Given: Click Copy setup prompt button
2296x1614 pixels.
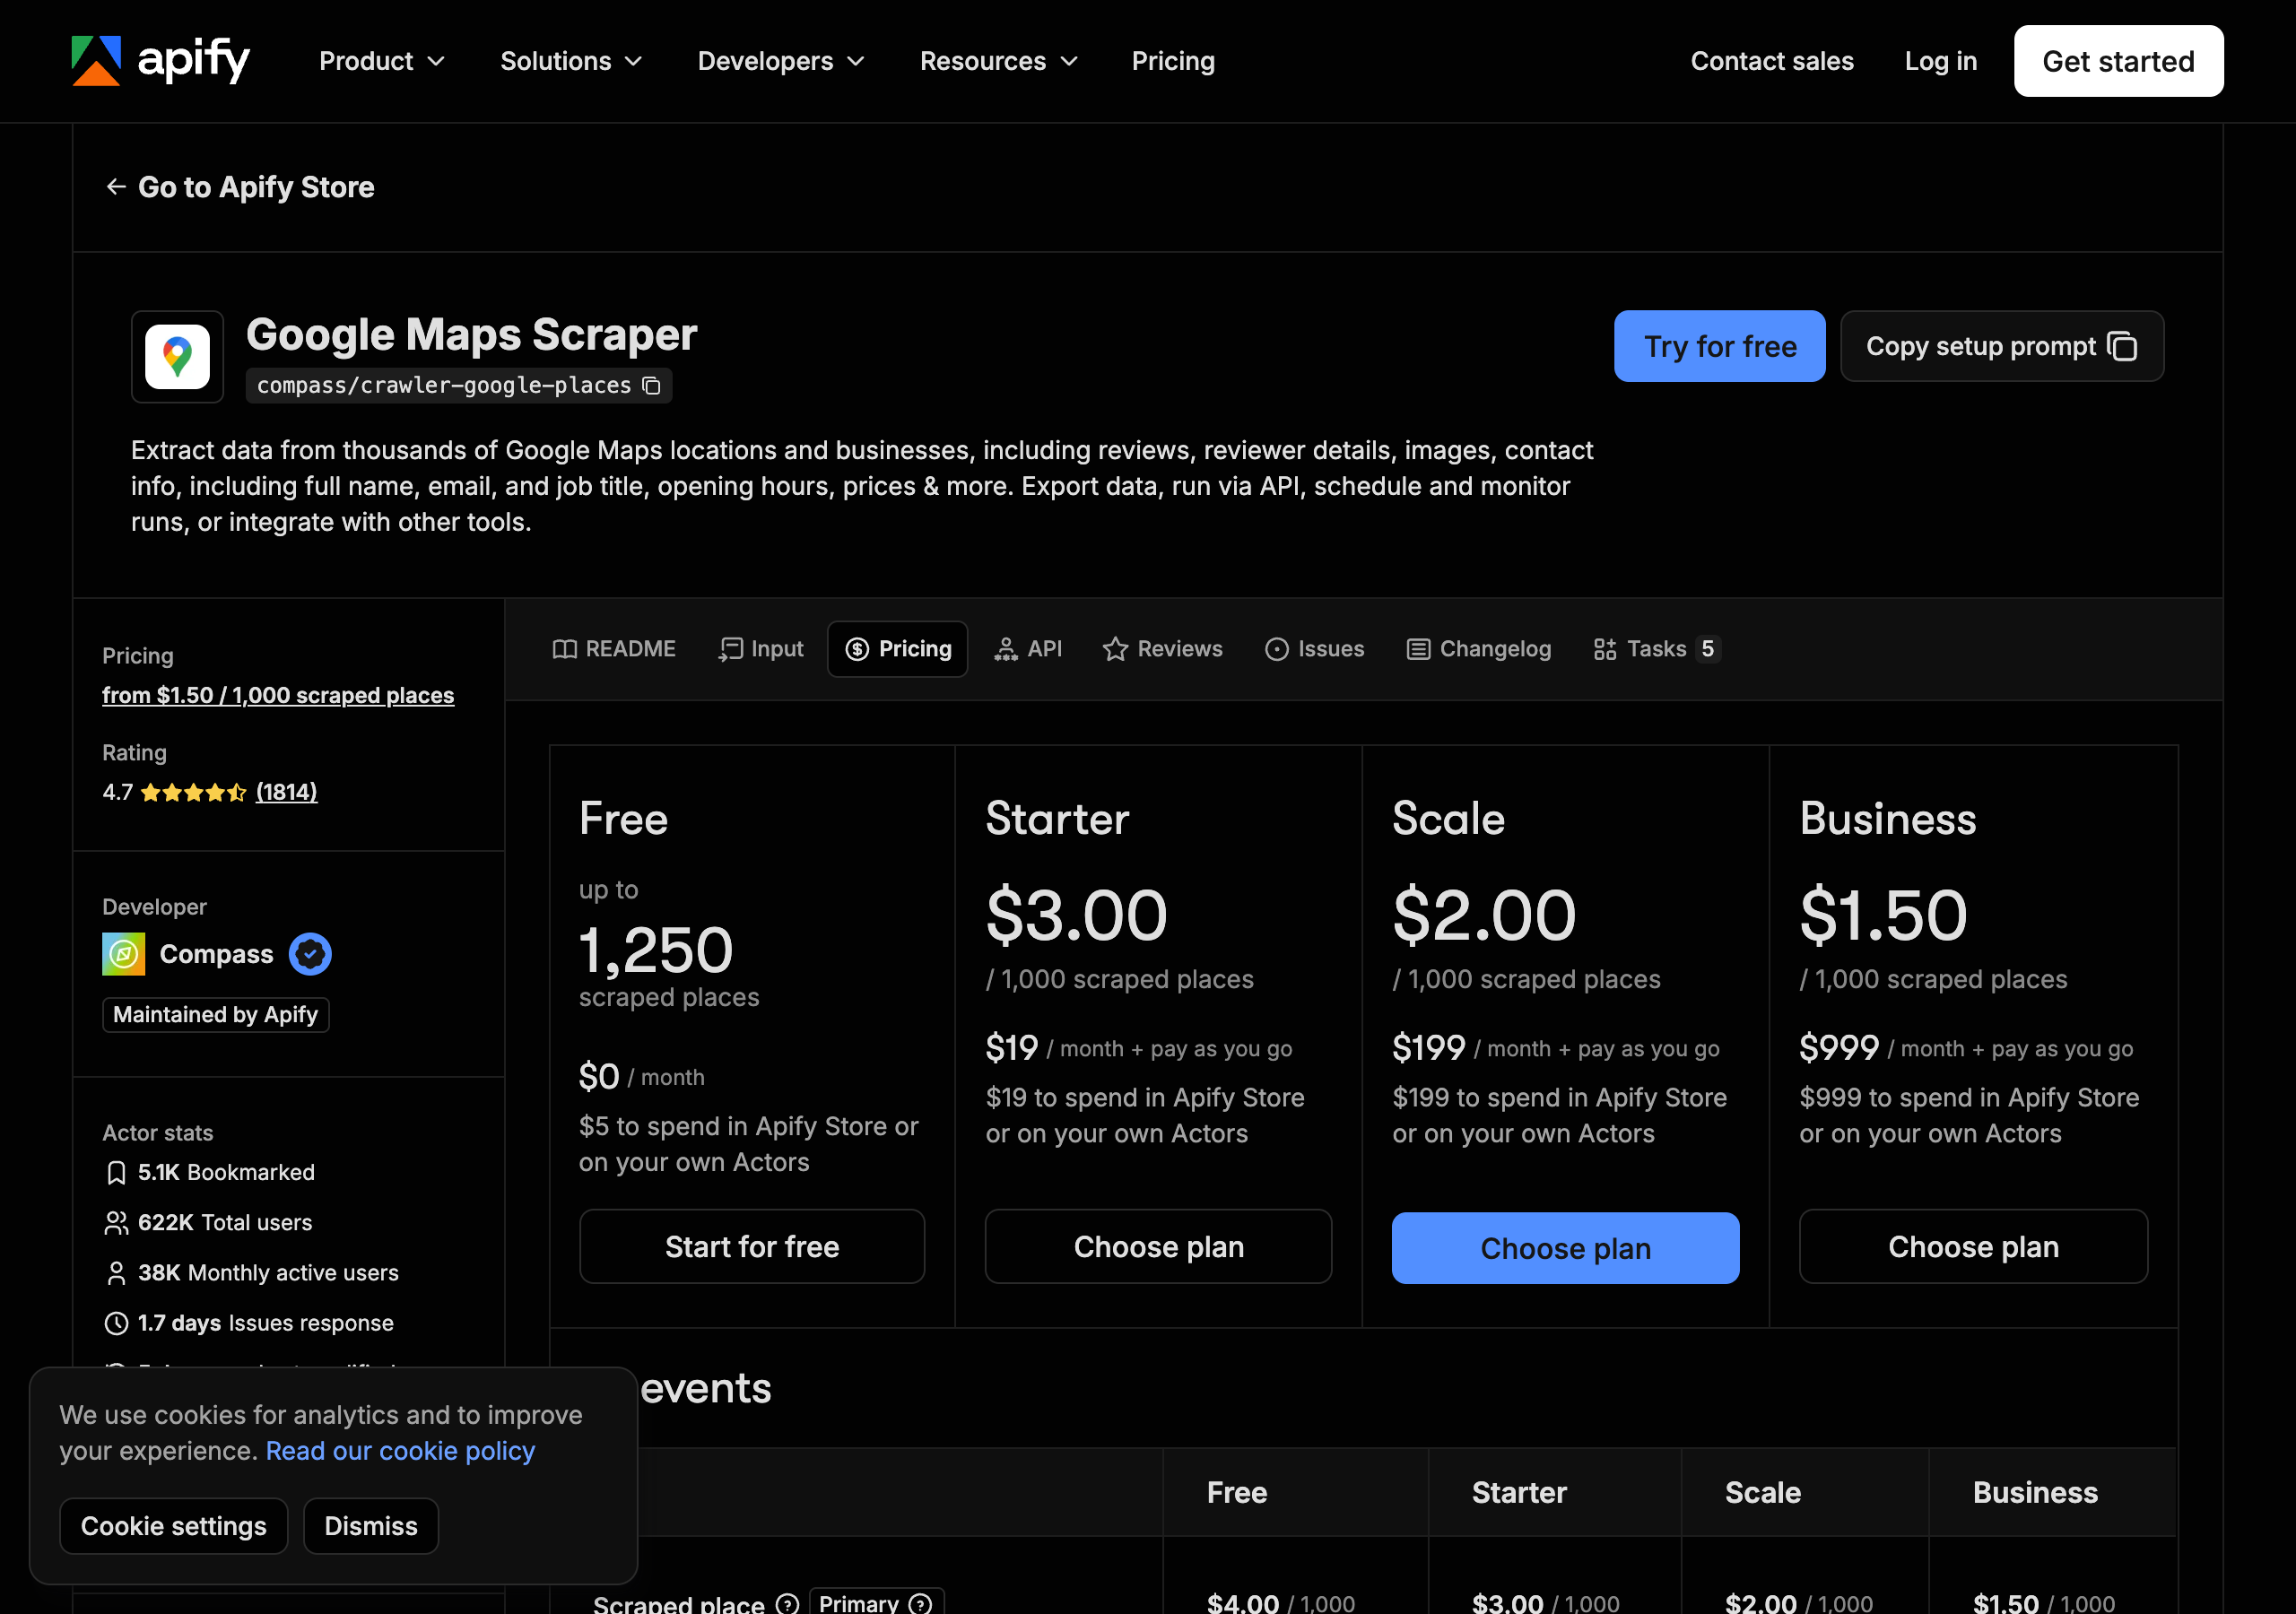Looking at the screenshot, I should (x=2001, y=346).
